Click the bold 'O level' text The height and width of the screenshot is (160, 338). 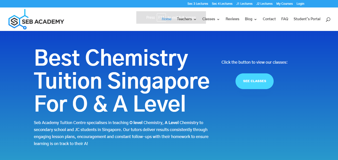[x=136, y=123]
